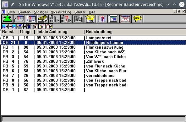Click the printer icon in small toolbar
The width and height of the screenshot is (186, 122).
(20, 26)
